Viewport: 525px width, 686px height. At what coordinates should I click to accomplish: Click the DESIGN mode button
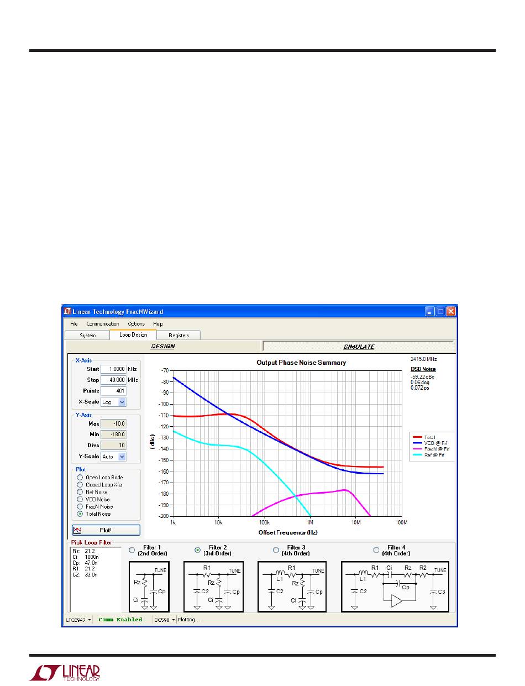click(163, 347)
